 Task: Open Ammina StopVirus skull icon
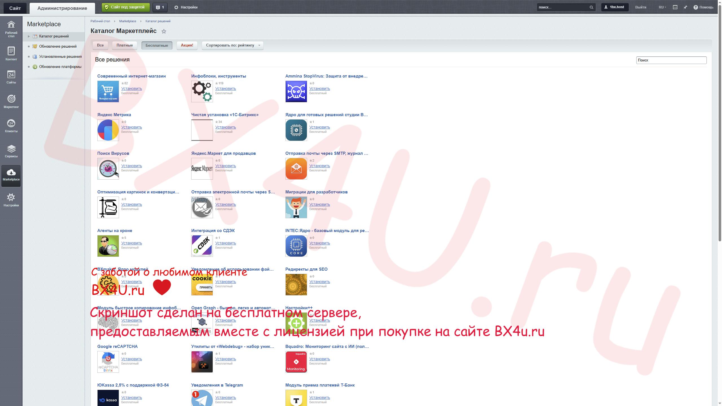(296, 91)
